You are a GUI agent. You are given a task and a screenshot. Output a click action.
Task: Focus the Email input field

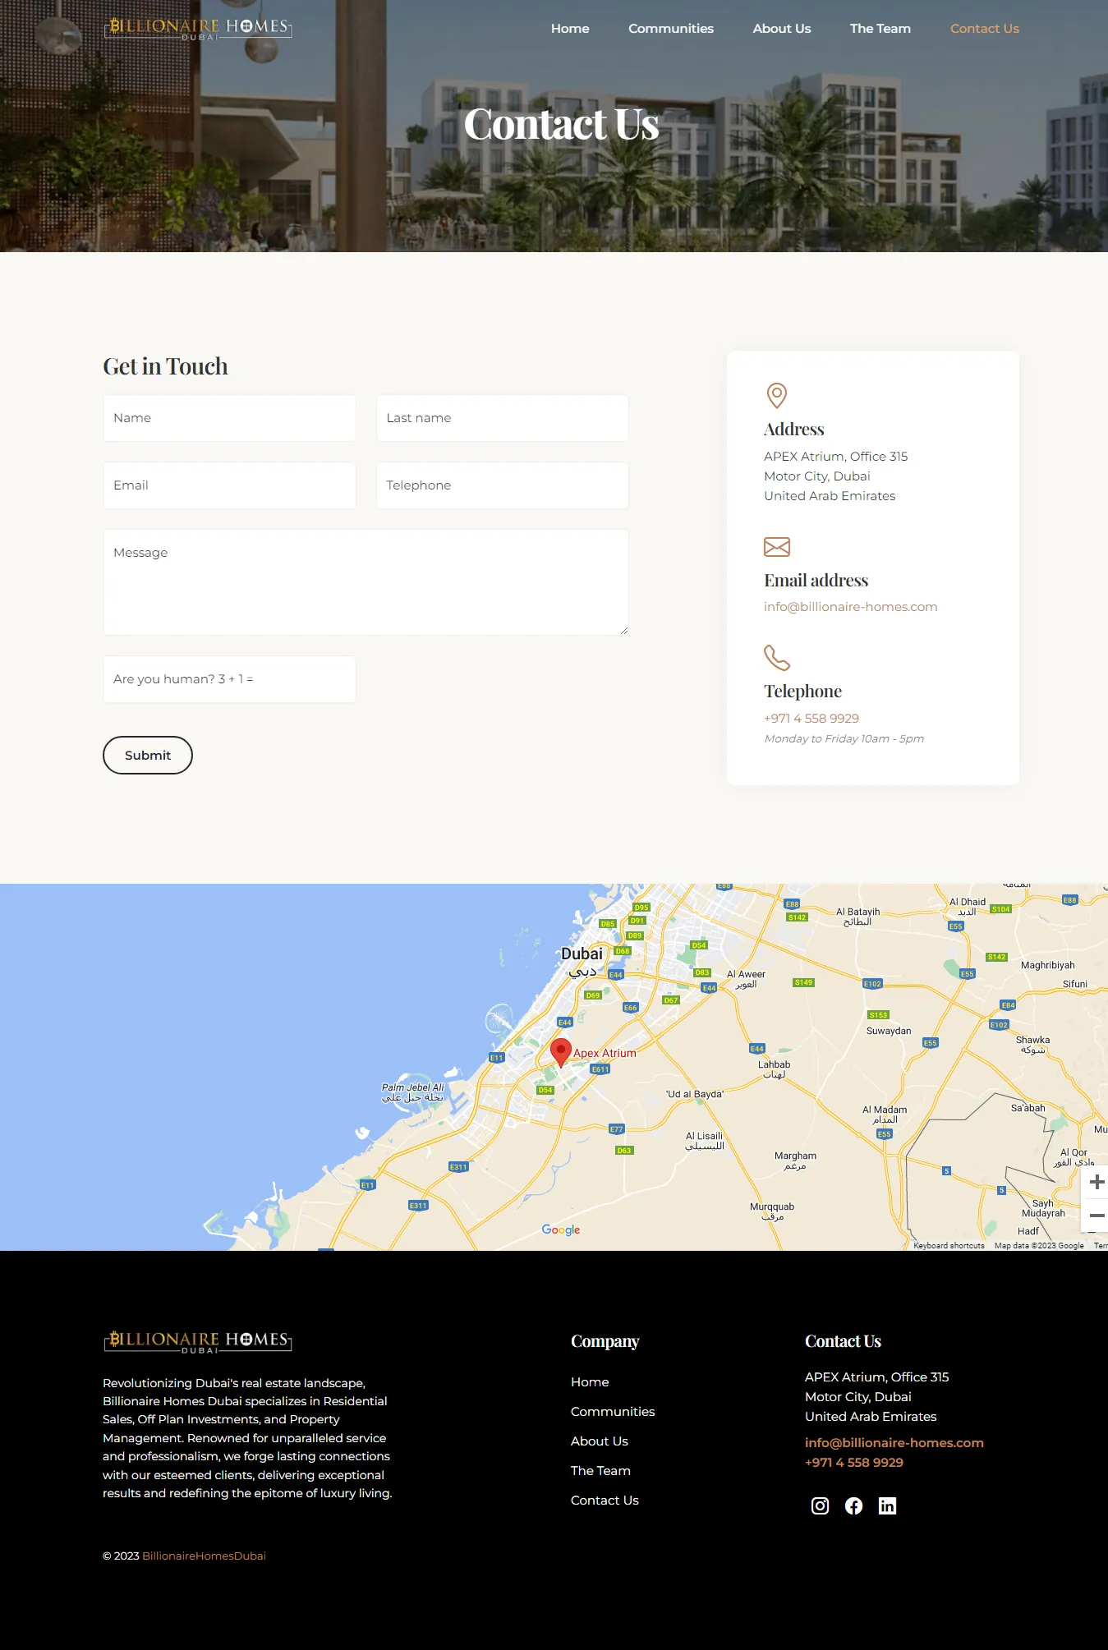(x=229, y=485)
